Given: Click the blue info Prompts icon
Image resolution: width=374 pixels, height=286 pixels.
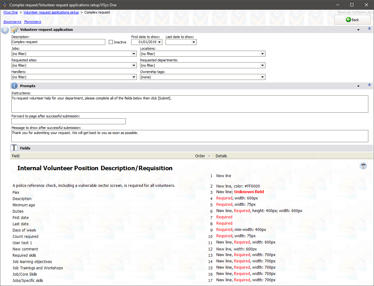Looking at the screenshot, I should [14, 86].
